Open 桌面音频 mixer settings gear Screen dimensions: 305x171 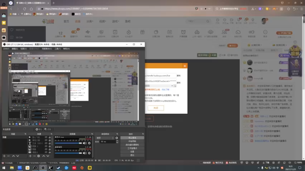click(89, 153)
